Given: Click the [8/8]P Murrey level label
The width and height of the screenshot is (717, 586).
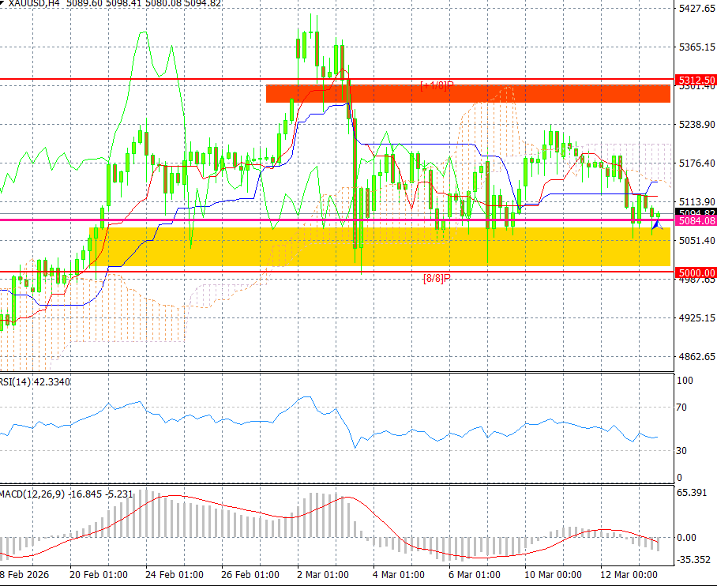Looking at the screenshot, I should click(x=437, y=278).
